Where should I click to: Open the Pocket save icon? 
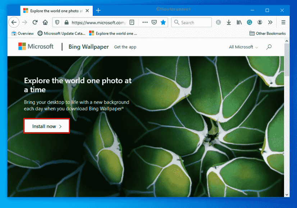pos(154,22)
